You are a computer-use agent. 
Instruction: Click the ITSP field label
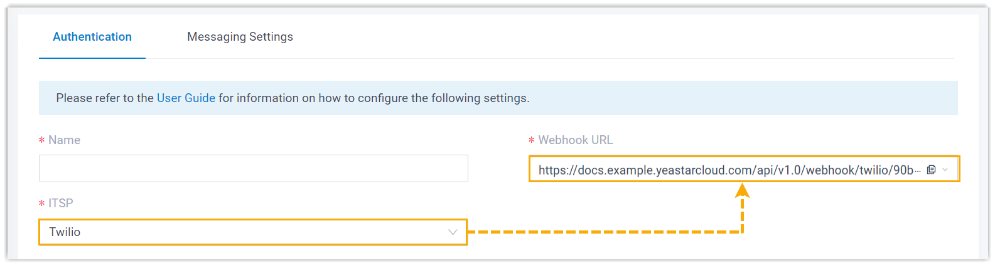[61, 204]
